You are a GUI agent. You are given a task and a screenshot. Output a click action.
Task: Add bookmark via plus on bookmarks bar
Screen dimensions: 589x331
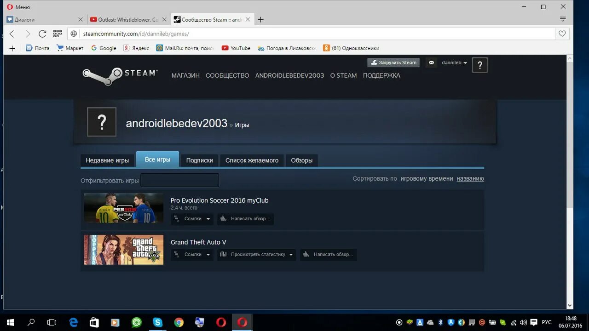[x=12, y=48]
